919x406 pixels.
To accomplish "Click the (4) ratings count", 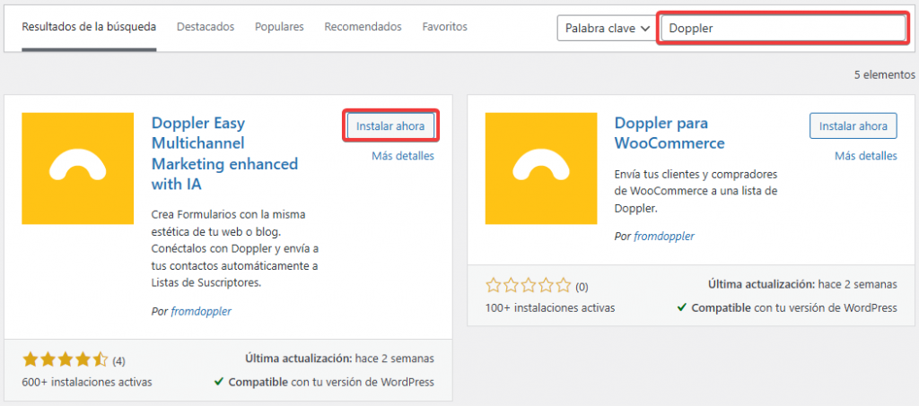I will coord(119,359).
